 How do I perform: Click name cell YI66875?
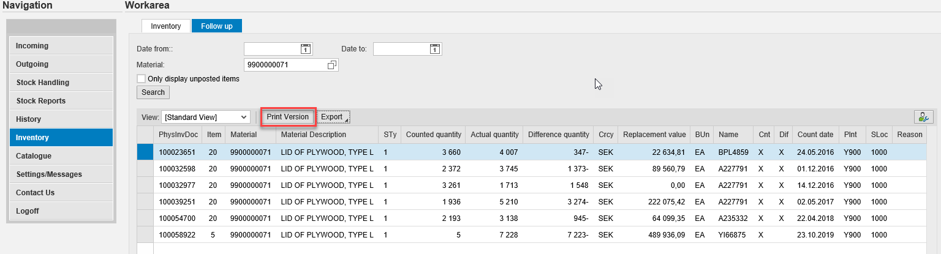coord(732,235)
